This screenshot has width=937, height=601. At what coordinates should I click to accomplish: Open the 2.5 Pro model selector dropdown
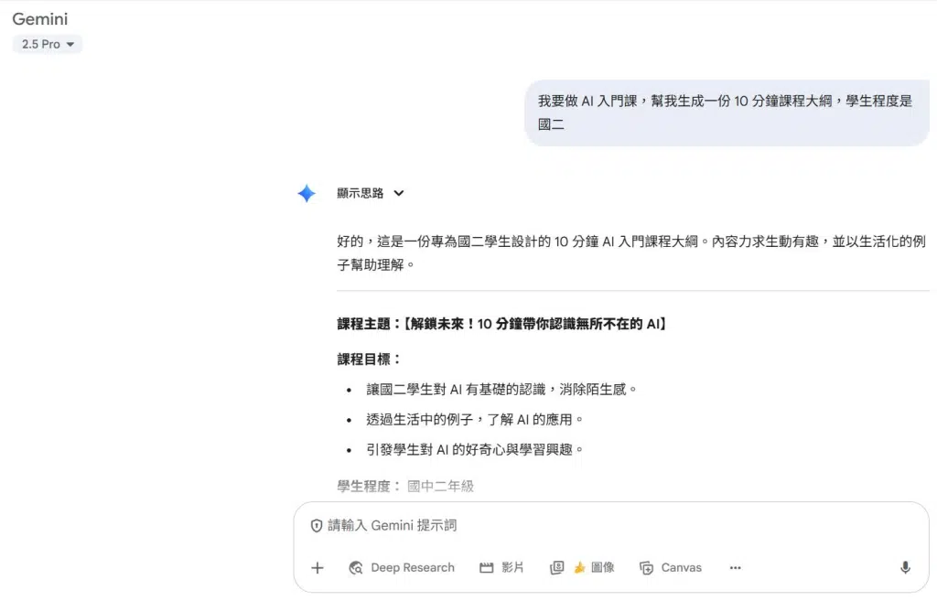pyautogui.click(x=48, y=44)
